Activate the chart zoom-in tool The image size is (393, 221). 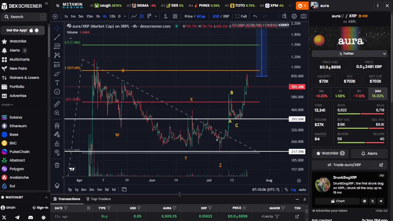57,113
